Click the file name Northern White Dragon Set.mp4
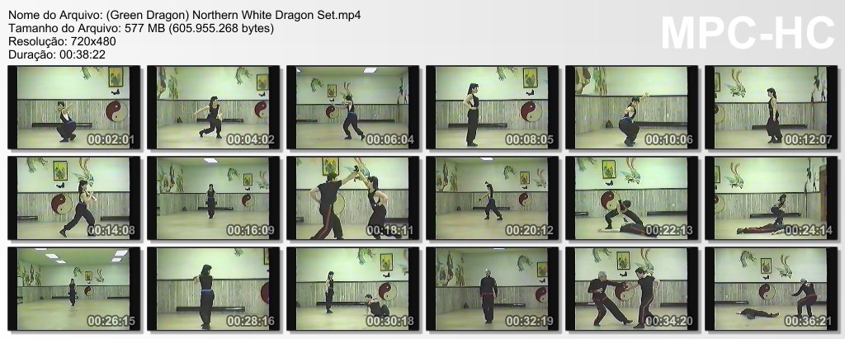This screenshot has height=339, width=845. pos(278,15)
